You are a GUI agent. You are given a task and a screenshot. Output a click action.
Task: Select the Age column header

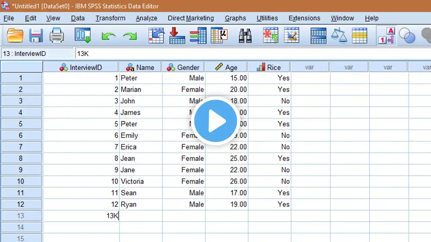tap(226, 67)
